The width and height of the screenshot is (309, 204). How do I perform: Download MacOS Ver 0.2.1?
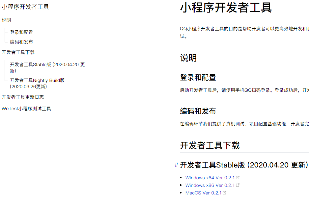click(204, 193)
